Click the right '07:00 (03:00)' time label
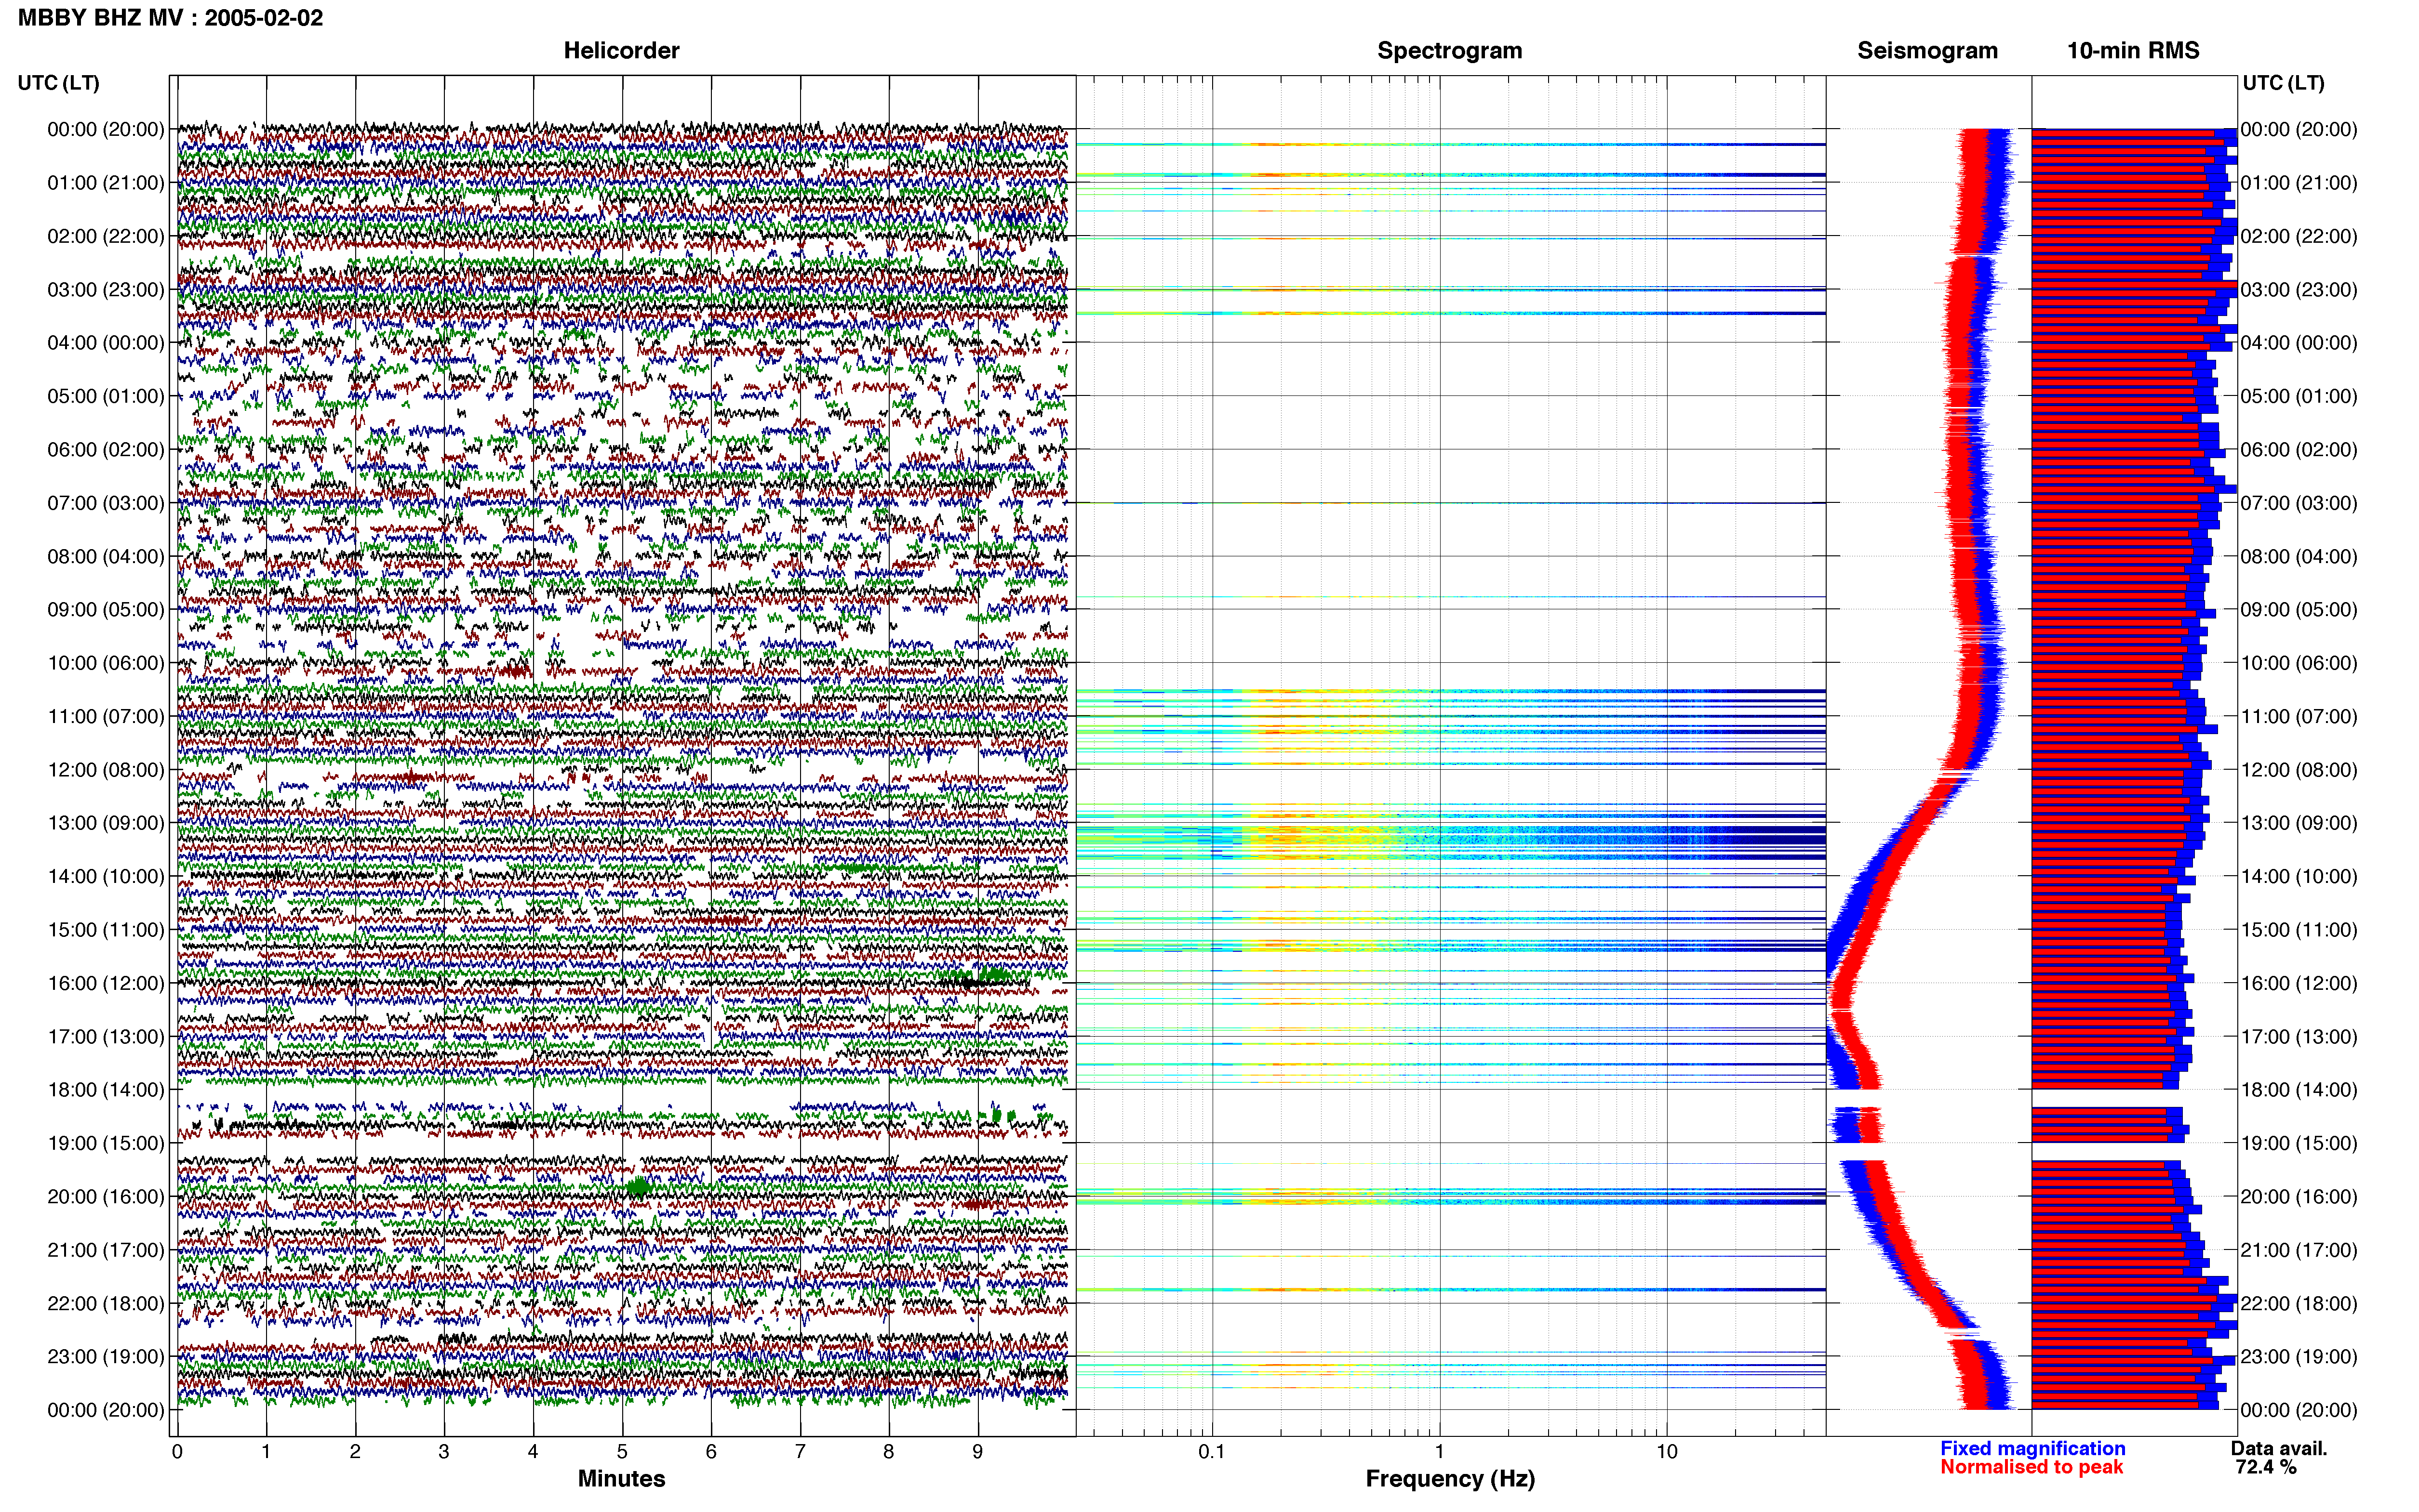The width and height of the screenshot is (2419, 1512). pos(2299,503)
